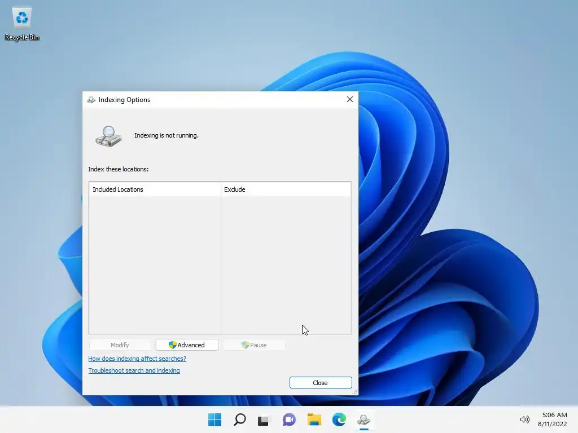Click the X in Indexing Options title bar
This screenshot has height=433, width=578.
[x=350, y=99]
